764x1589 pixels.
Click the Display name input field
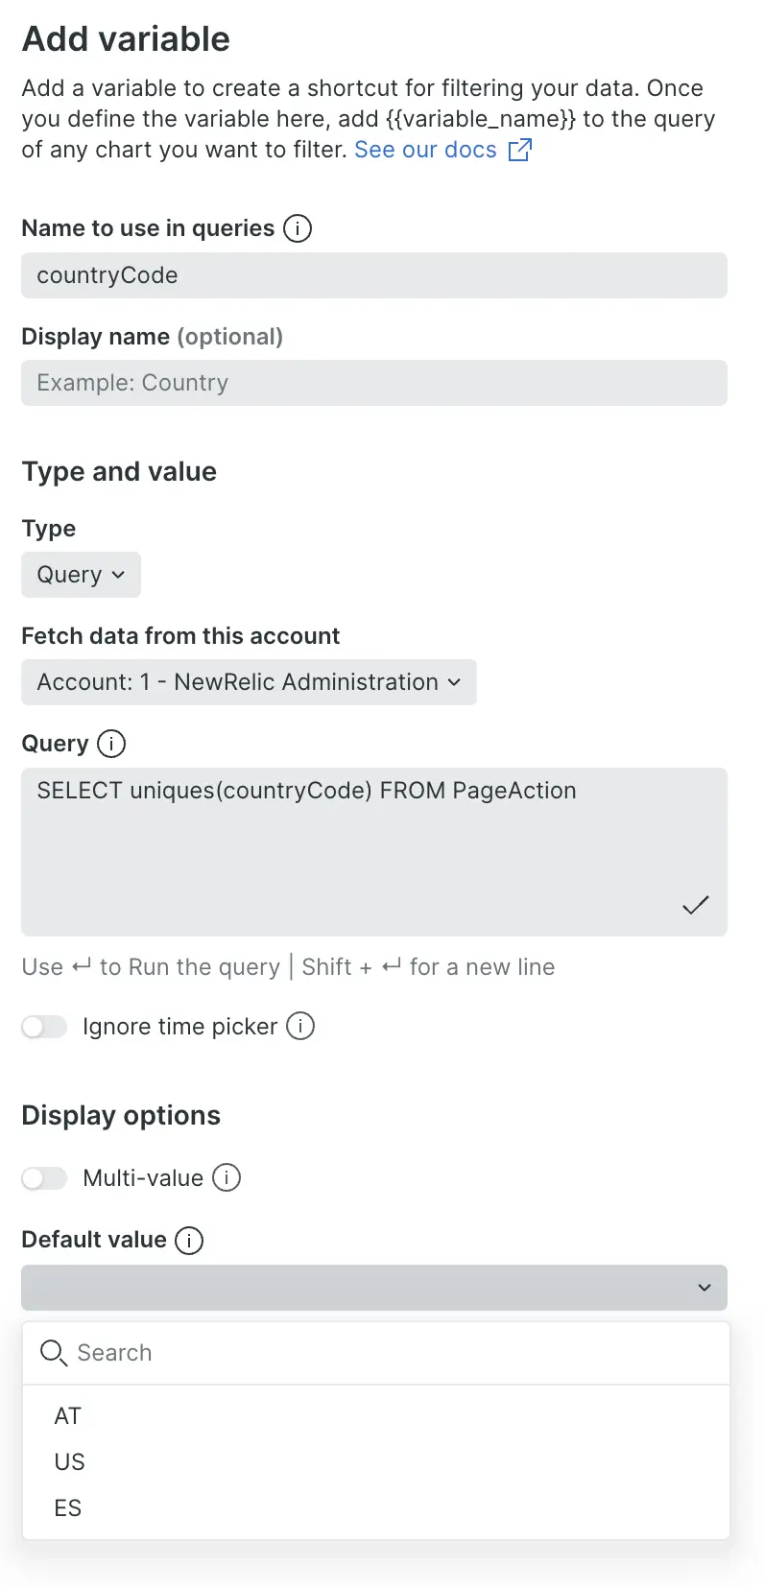(374, 383)
